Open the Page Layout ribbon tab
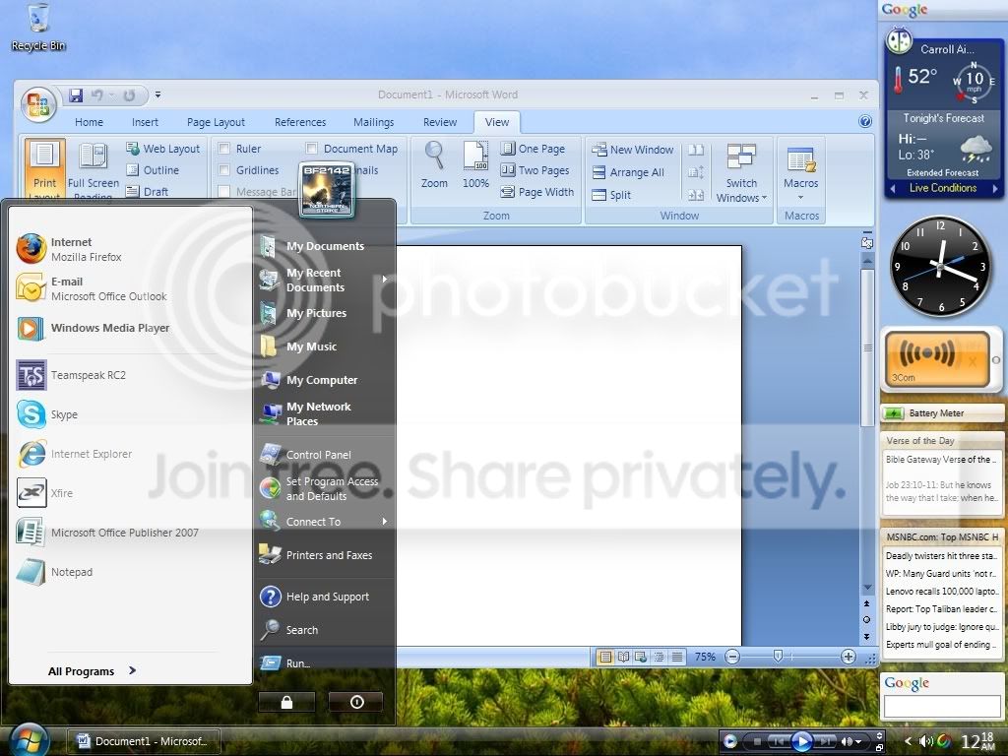 pyautogui.click(x=216, y=122)
